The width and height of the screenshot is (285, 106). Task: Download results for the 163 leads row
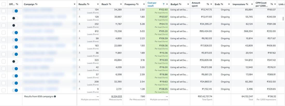(x=80, y=46)
